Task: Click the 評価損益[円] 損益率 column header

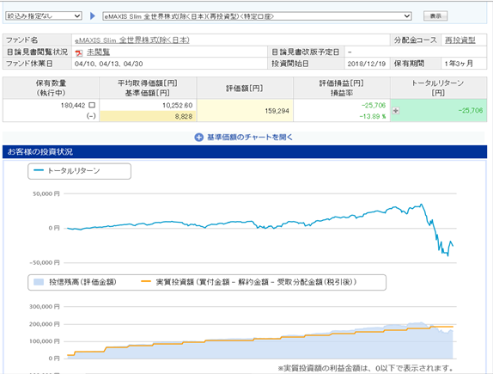Action: point(342,88)
